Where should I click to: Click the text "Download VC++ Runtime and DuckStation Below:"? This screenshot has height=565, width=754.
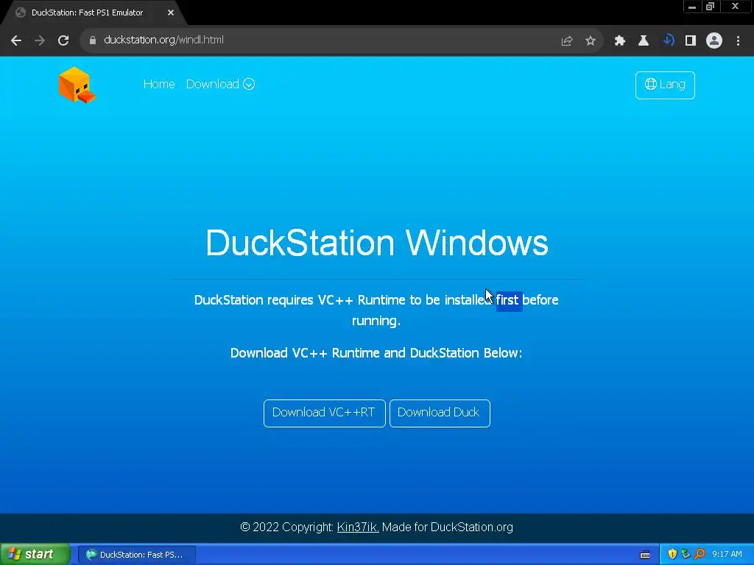tap(376, 353)
